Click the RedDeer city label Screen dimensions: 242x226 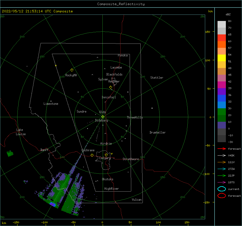pyautogui.click(x=114, y=81)
